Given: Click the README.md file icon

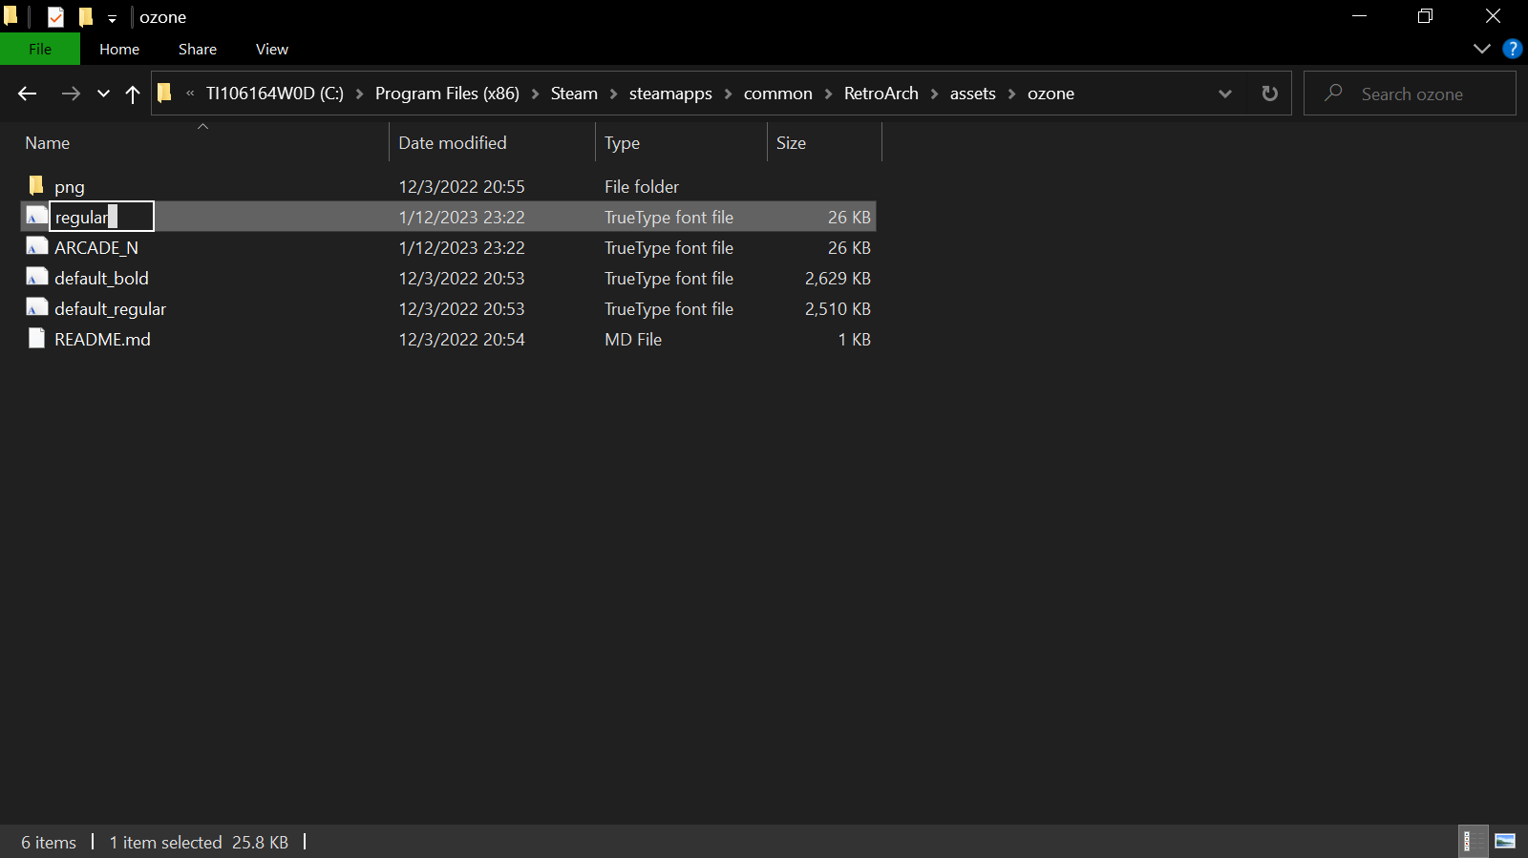Looking at the screenshot, I should (36, 339).
